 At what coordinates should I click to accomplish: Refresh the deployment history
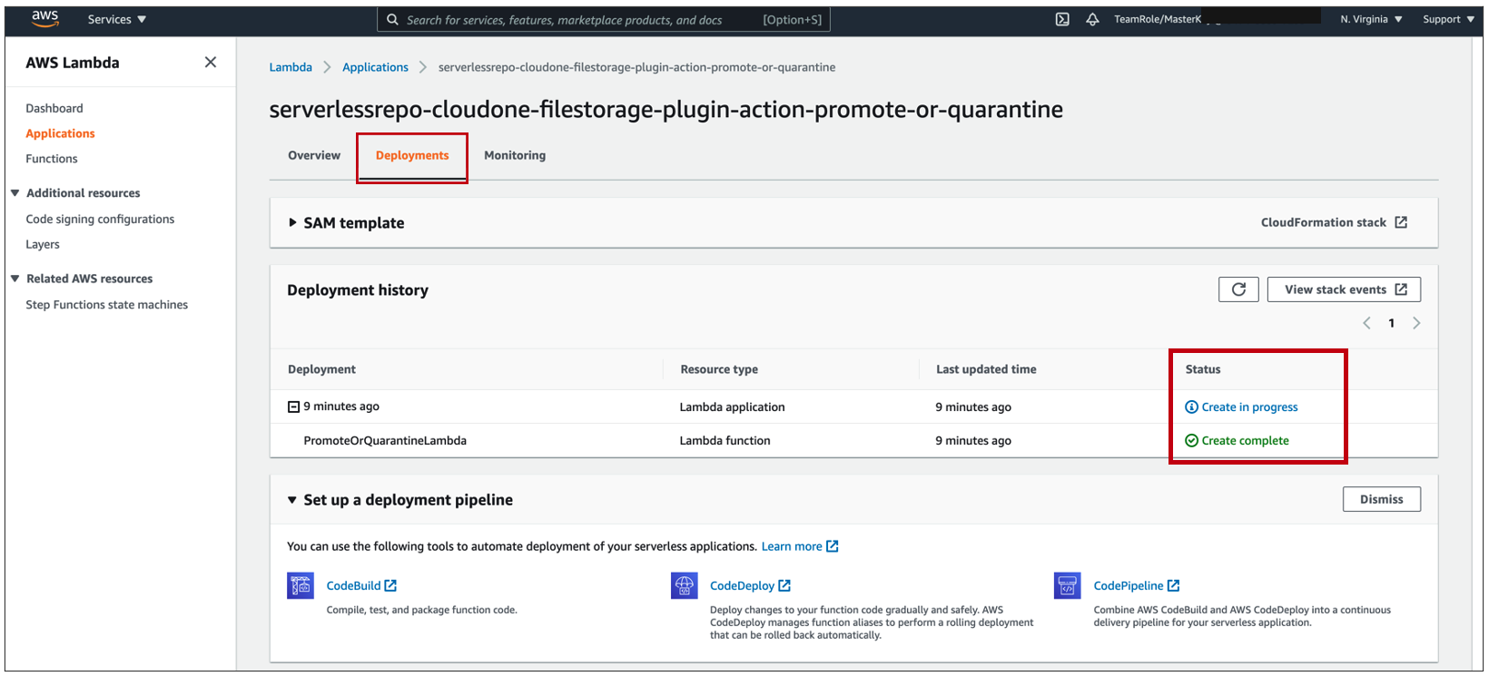(1238, 289)
